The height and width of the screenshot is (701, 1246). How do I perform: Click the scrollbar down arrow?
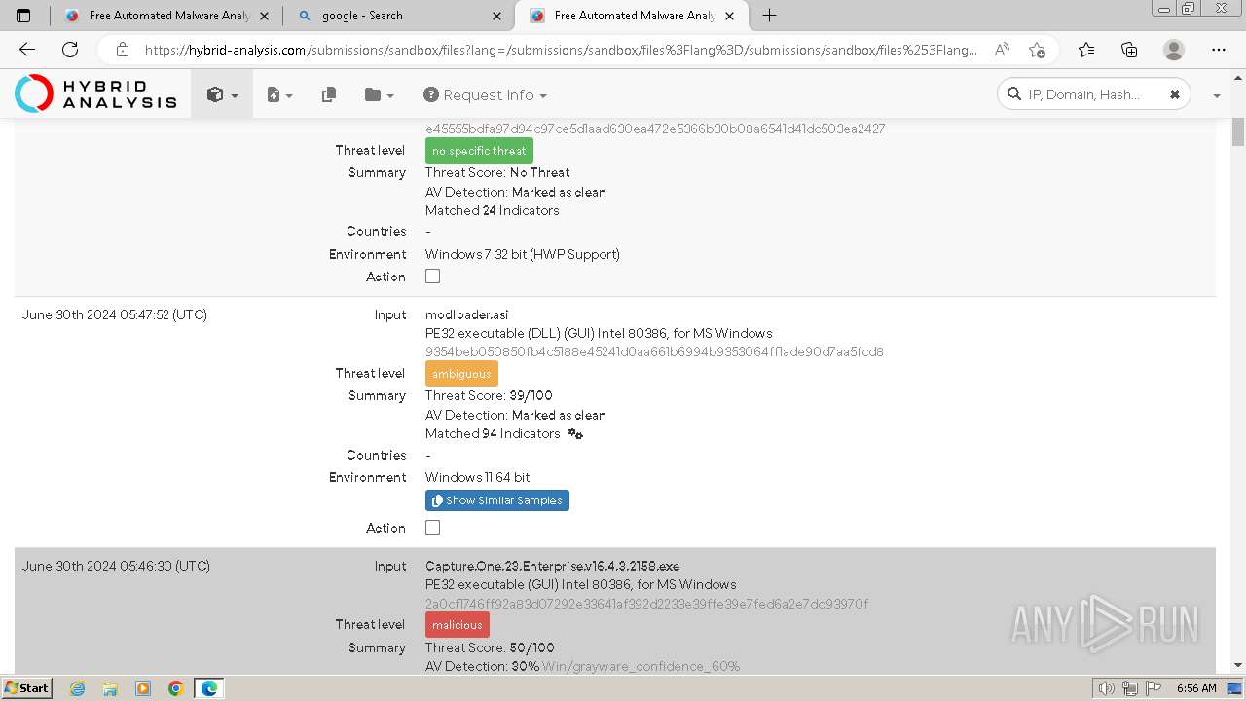tap(1238, 666)
